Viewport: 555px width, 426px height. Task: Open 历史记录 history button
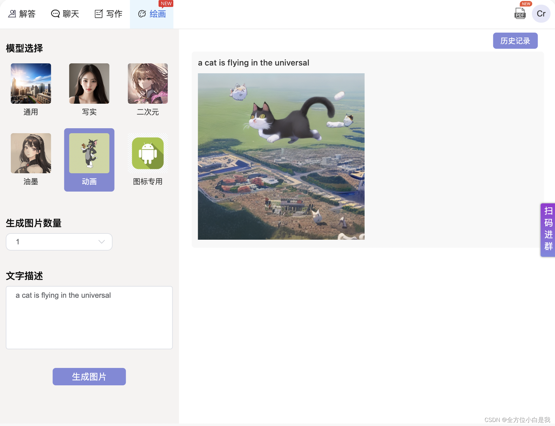point(515,41)
